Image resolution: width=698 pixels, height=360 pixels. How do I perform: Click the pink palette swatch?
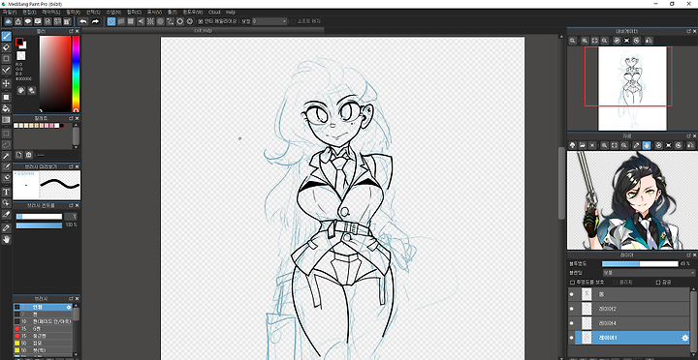(51, 126)
